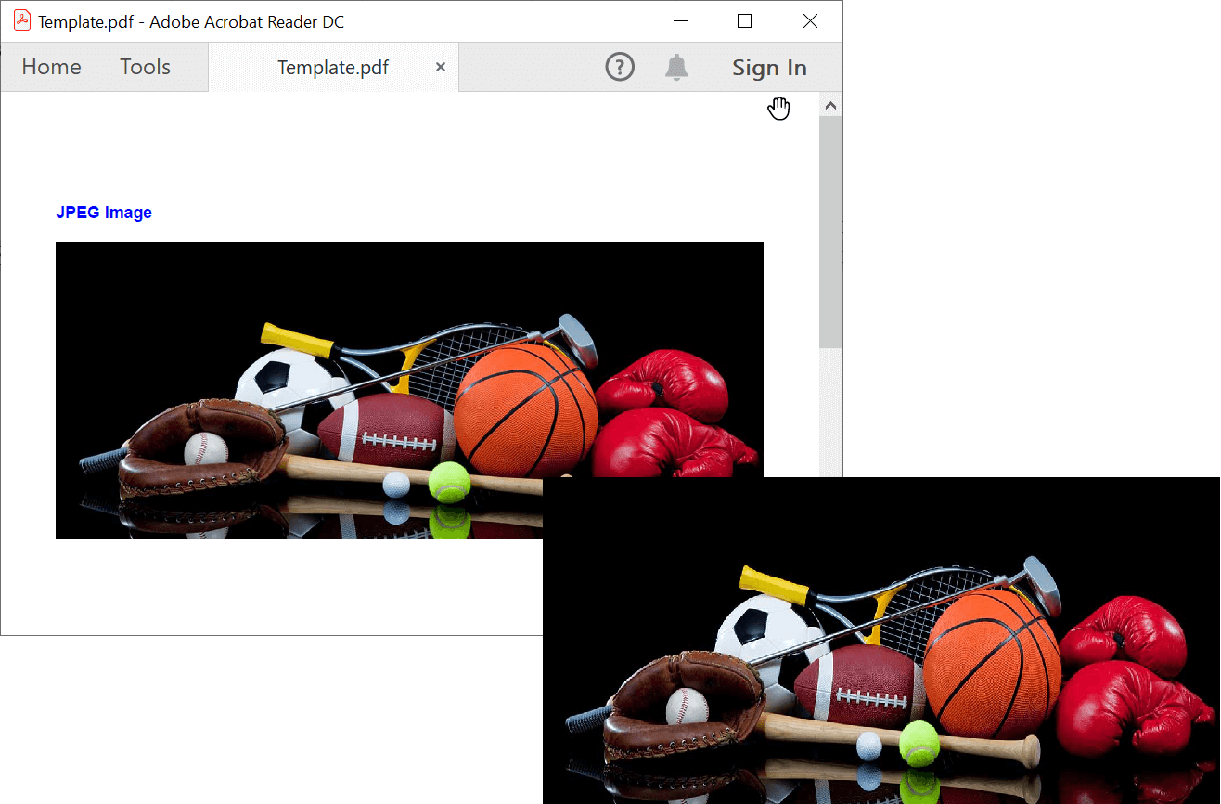1221x804 pixels.
Task: Click the scroll up arrow
Action: click(830, 106)
